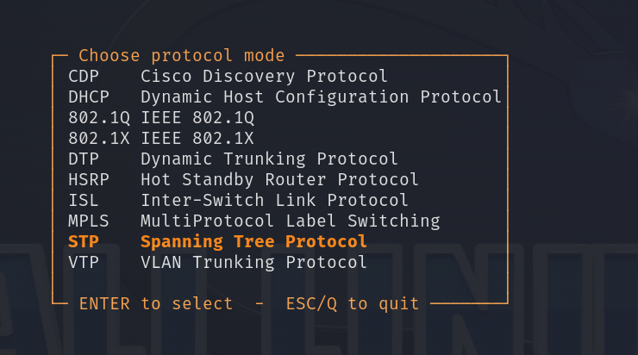Choose Hot Standby Router Protocol description
Screen dimensions: 638x355
[279, 180]
